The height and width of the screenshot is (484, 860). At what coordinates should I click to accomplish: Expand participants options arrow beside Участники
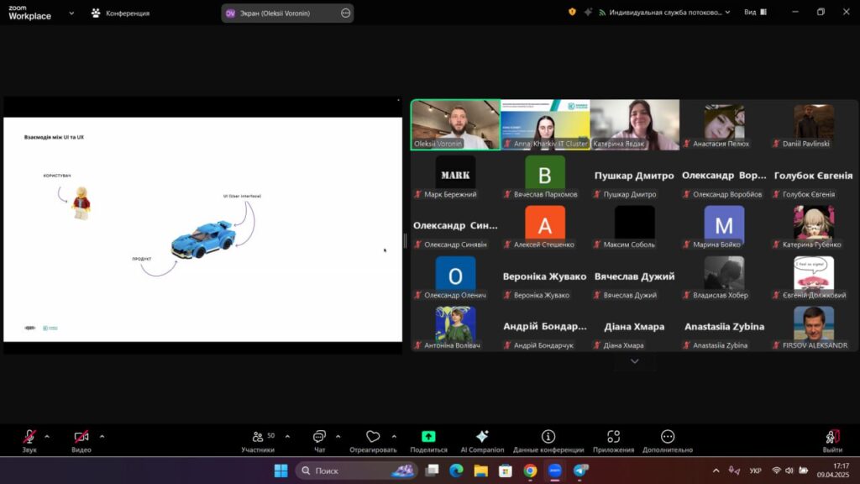click(287, 437)
